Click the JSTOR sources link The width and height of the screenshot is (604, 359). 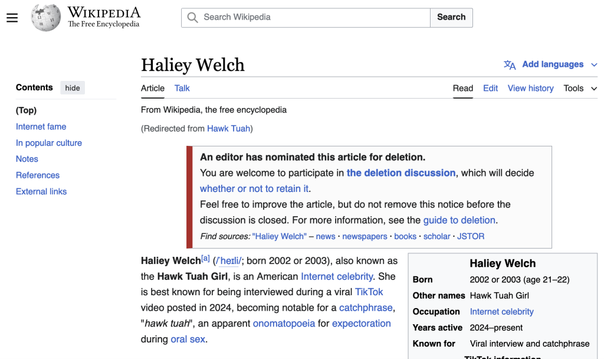(471, 236)
